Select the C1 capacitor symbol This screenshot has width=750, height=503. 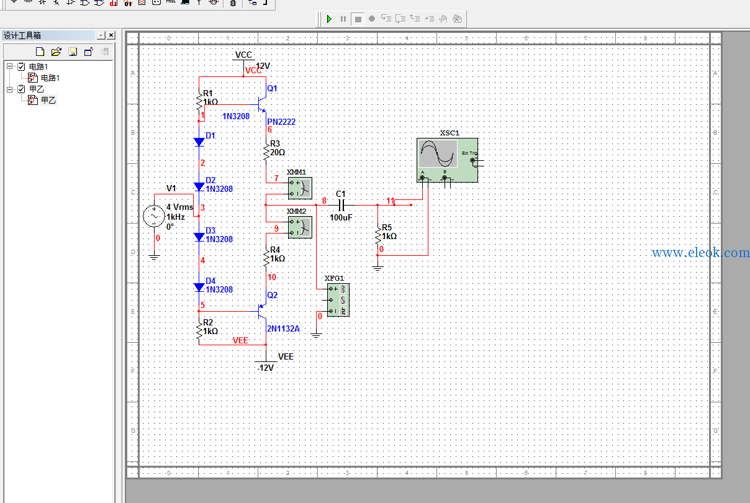point(341,204)
